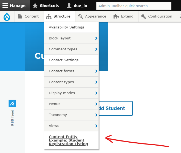Viewport: 181px width, 153px height.
Task: Click the RSS feed icon
Action: (12, 103)
